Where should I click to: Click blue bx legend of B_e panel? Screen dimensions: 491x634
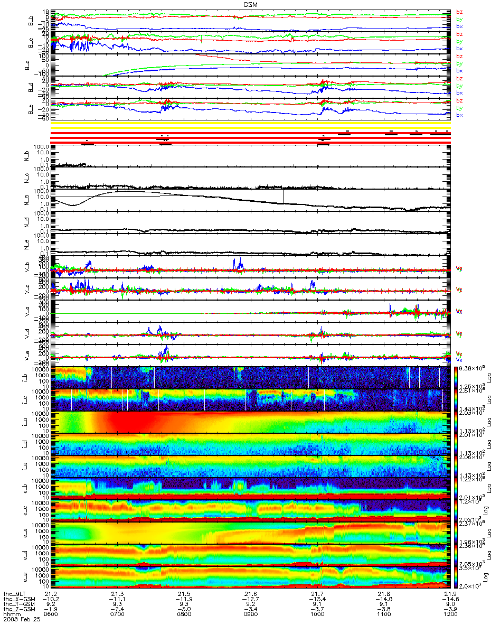[x=459, y=115]
